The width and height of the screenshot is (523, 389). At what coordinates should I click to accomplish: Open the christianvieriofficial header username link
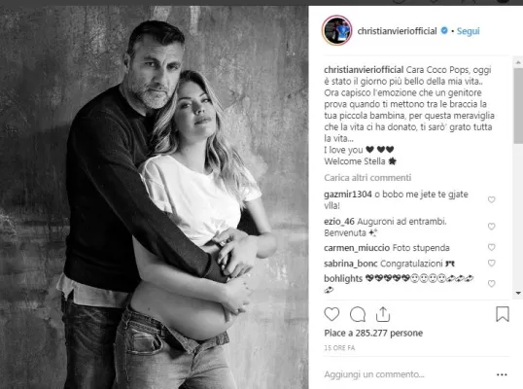pyautogui.click(x=397, y=31)
